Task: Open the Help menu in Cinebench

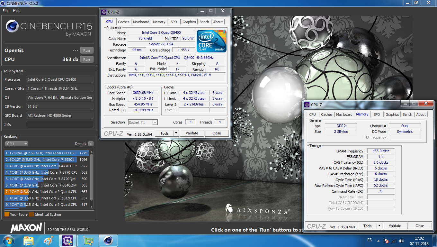Action: (x=17, y=11)
